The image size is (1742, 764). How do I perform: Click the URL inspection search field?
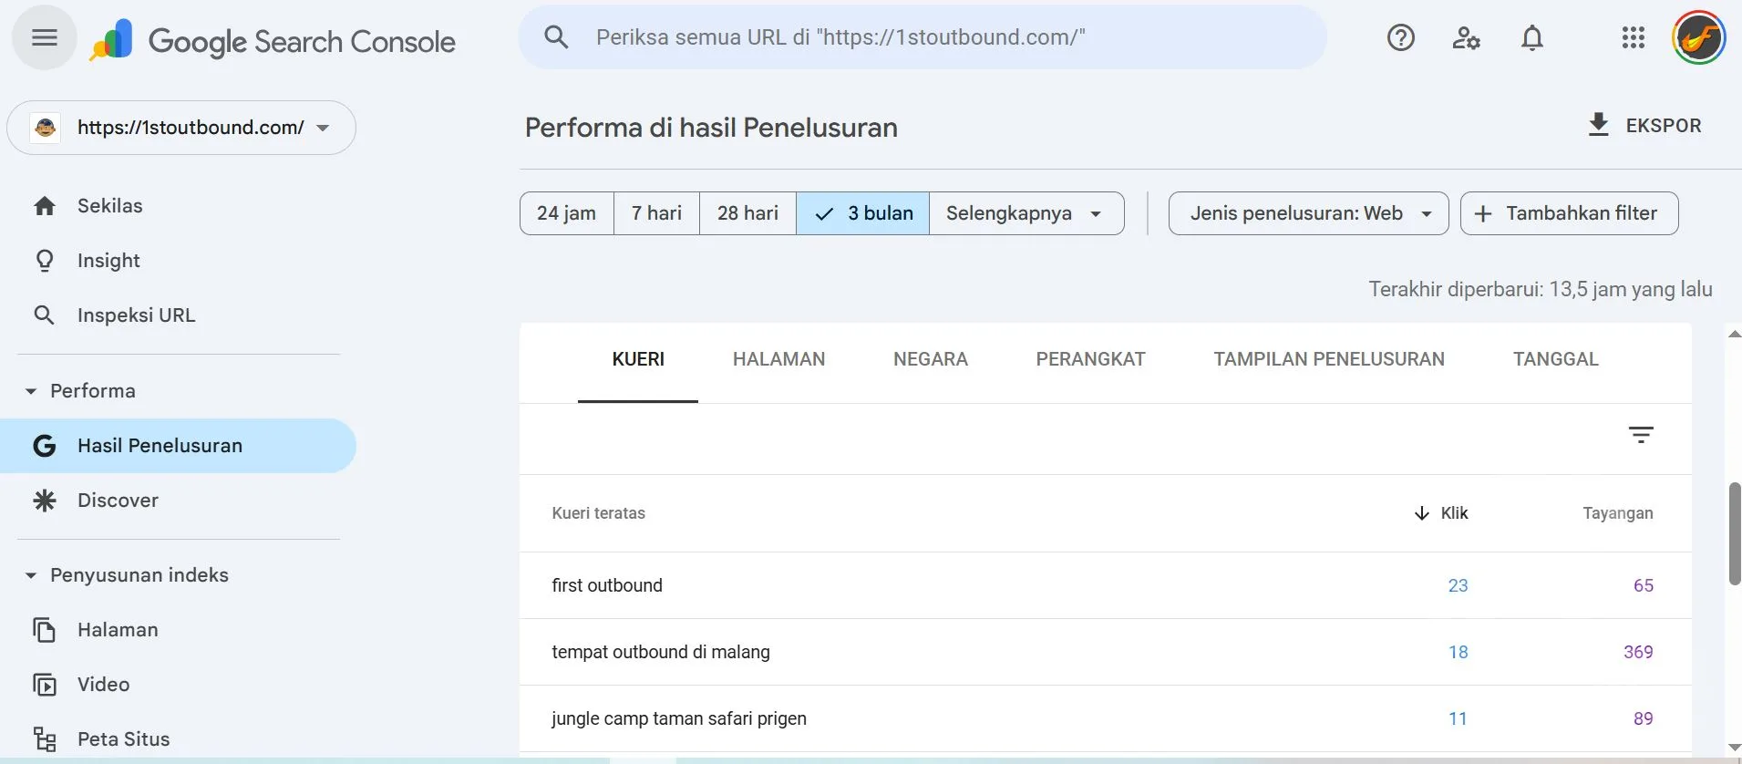tap(923, 37)
